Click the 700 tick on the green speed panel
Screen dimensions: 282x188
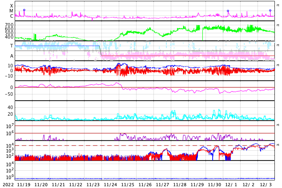(9, 25)
